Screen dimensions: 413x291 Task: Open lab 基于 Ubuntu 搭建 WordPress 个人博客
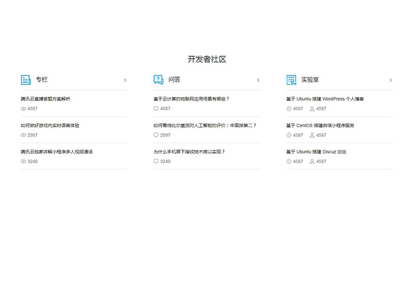coord(325,99)
